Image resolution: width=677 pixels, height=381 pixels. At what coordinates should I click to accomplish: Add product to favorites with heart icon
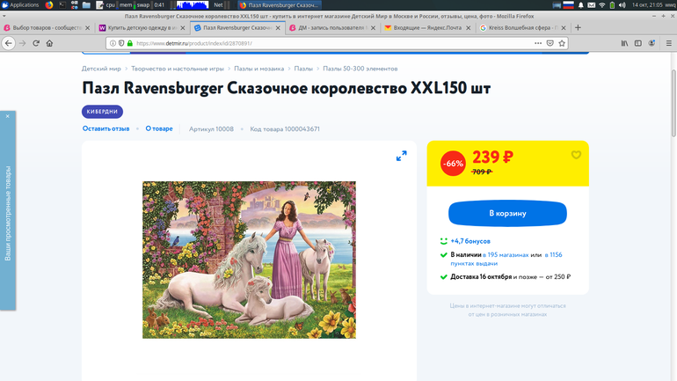(x=576, y=155)
